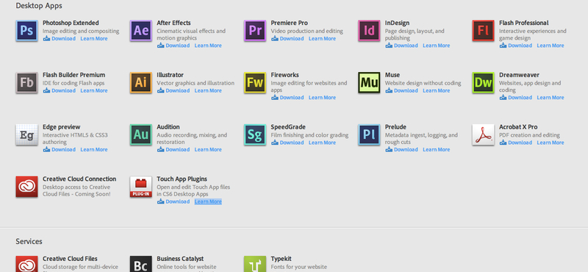Click the Illustrator Ai icon
The width and height of the screenshot is (588, 272).
(141, 82)
